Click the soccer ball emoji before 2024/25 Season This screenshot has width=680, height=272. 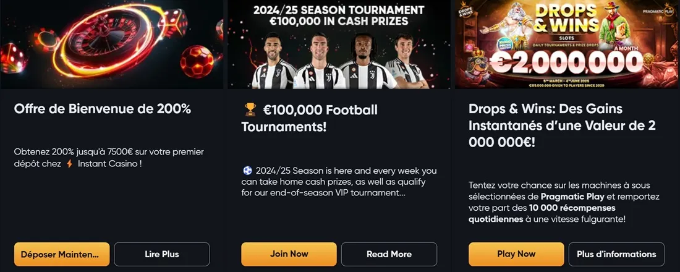click(248, 171)
